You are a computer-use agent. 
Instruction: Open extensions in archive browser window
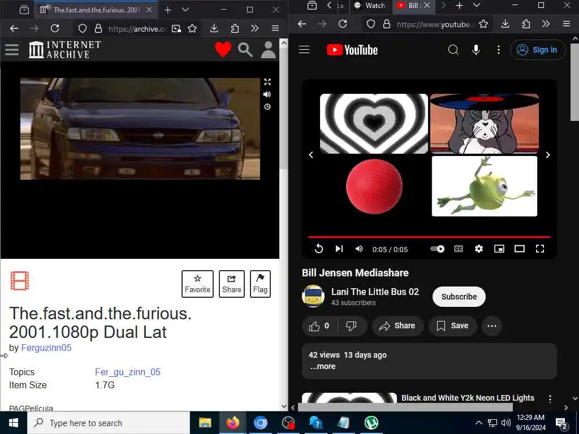coord(235,28)
